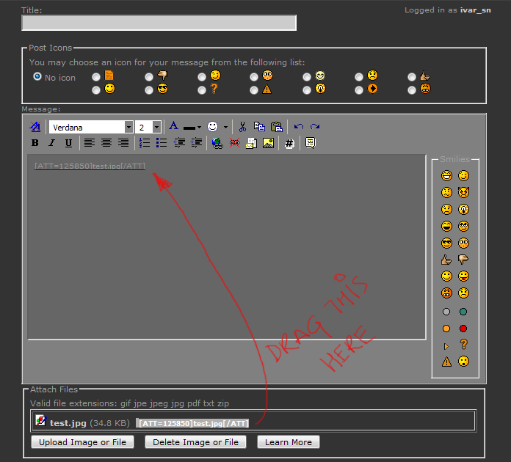
Task: Insert an unordered bullet list
Action: click(x=162, y=143)
